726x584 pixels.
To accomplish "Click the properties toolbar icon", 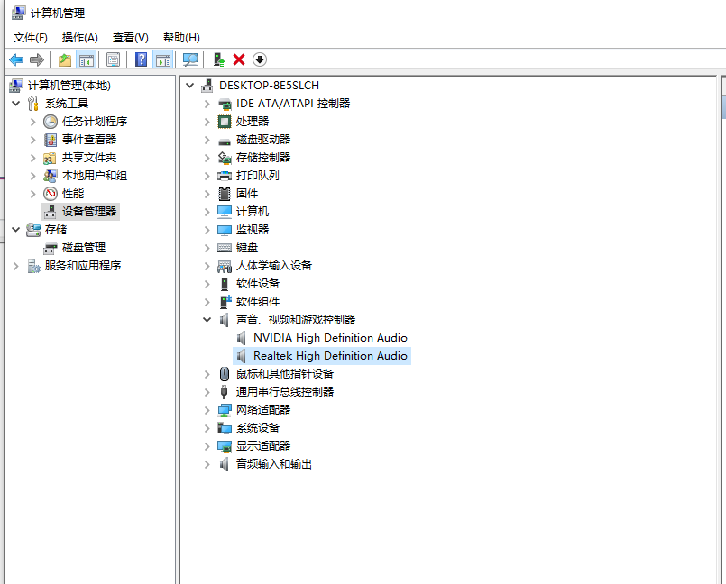I will click(x=113, y=59).
